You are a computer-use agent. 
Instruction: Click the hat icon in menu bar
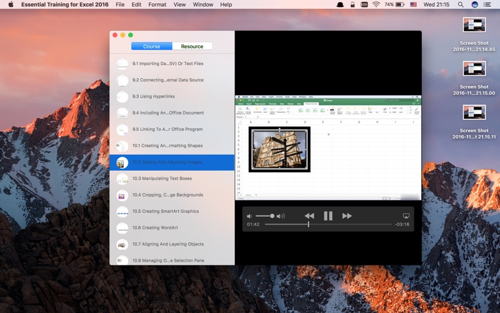(340, 4)
